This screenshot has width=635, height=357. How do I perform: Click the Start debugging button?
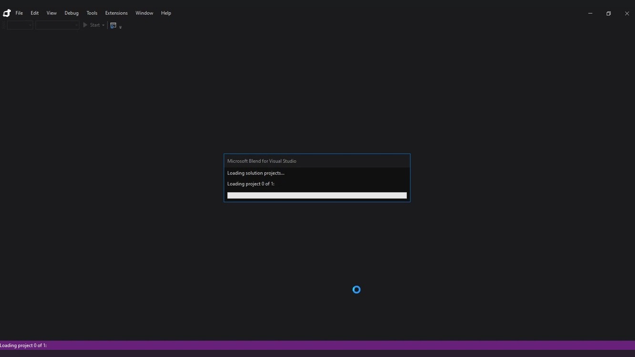(91, 25)
